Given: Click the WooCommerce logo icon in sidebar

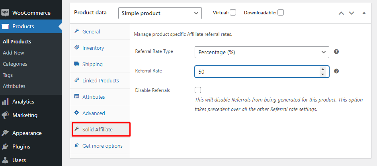Looking at the screenshot, I should [x=5, y=12].
